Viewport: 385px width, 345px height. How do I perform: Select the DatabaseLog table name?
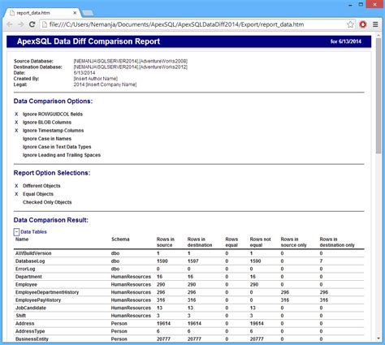pos(30,261)
